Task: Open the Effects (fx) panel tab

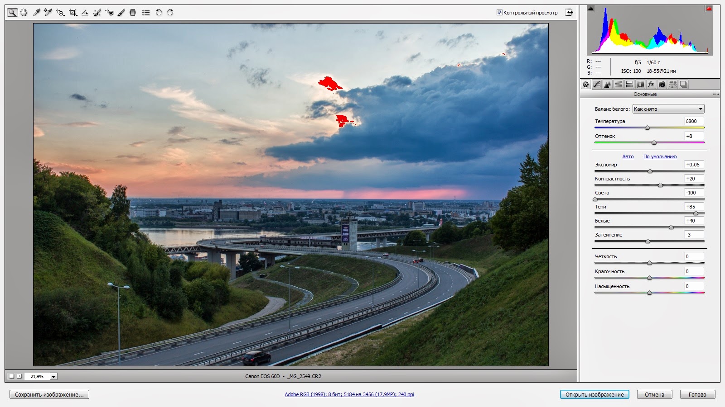Action: click(x=651, y=84)
